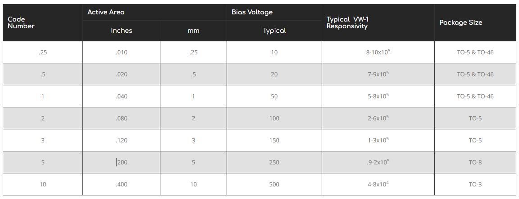Select the 2-6x10⁵ responsivity cell
This screenshot has width=519, height=199.
378,118
